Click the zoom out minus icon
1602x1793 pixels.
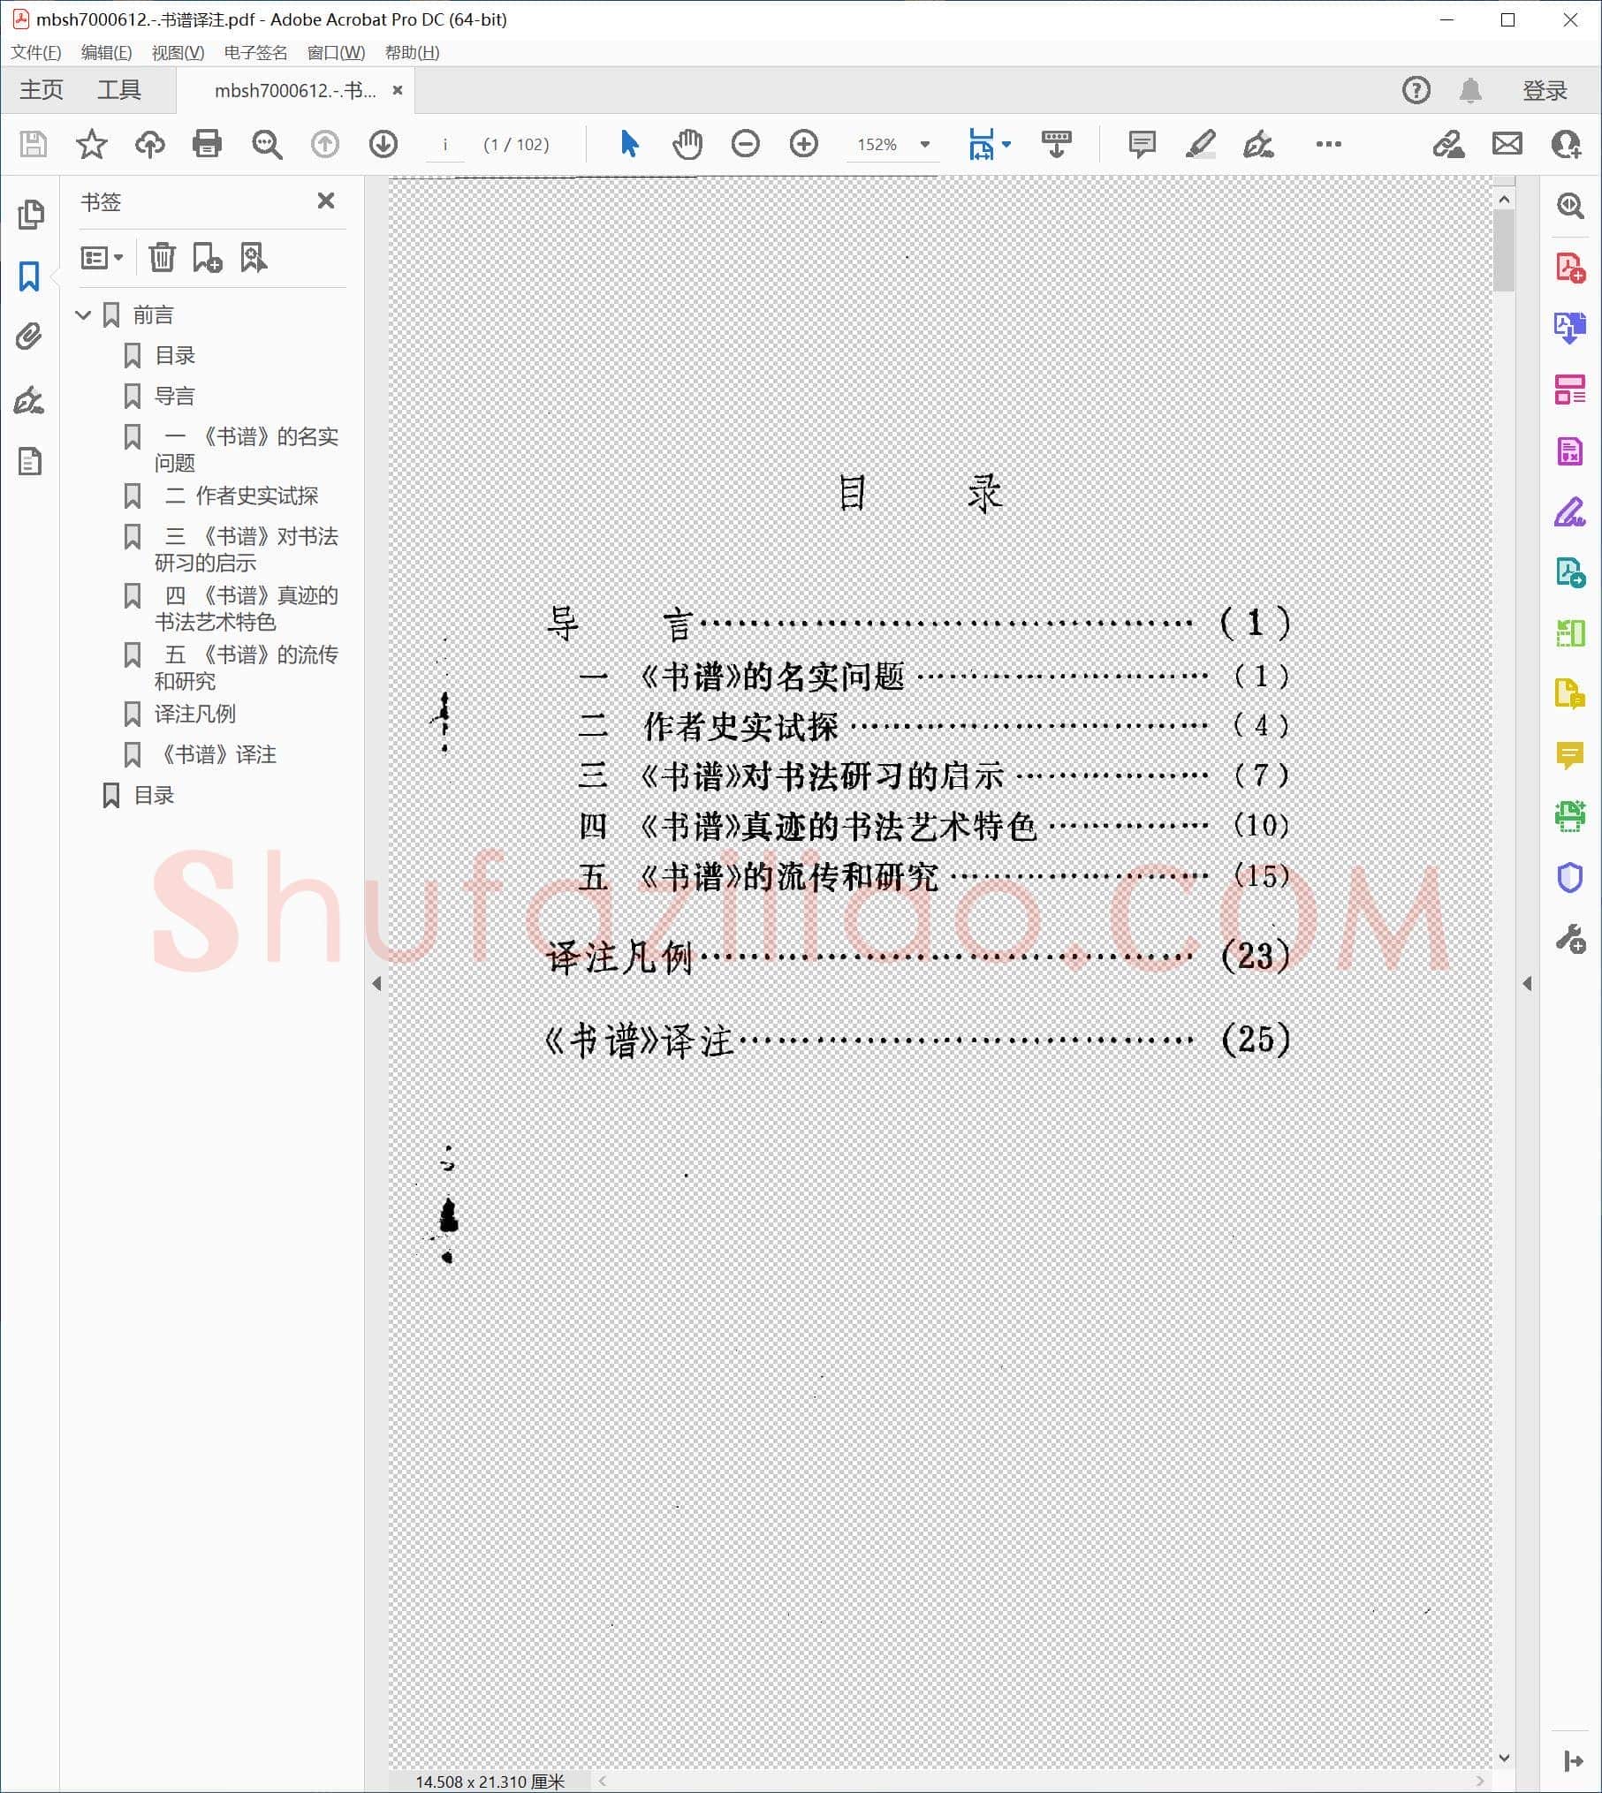[x=745, y=144]
